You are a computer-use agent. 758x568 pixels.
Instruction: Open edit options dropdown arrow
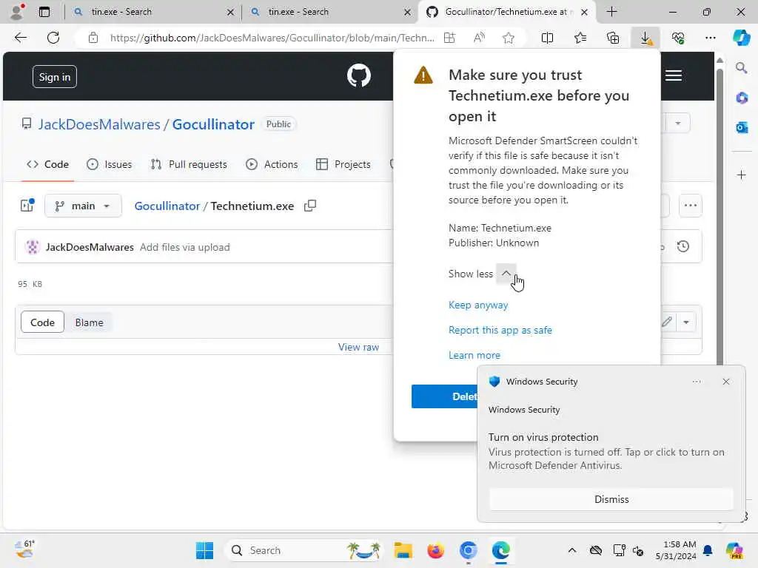686,322
